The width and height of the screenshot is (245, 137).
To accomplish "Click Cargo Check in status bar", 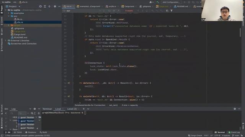I will (195, 135).
